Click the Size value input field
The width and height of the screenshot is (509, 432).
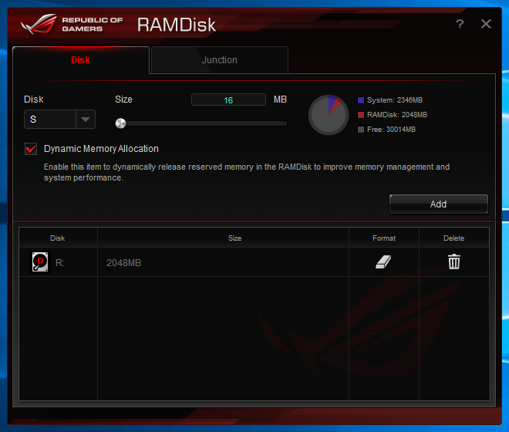click(228, 100)
